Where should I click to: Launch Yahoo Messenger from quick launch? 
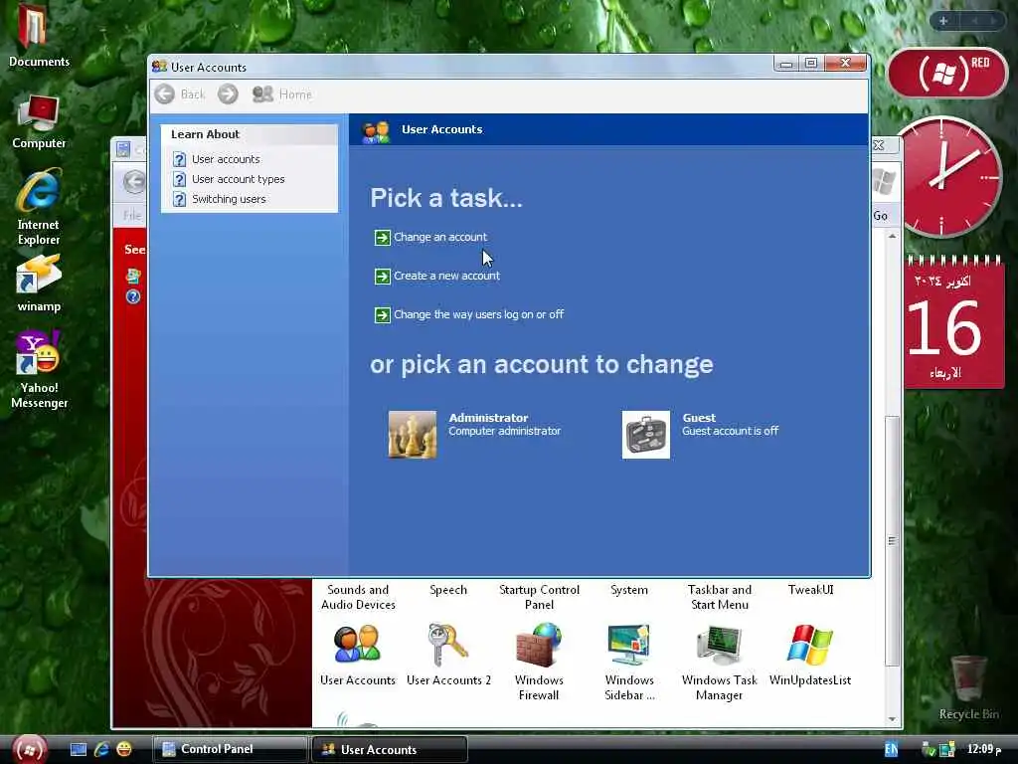point(124,750)
